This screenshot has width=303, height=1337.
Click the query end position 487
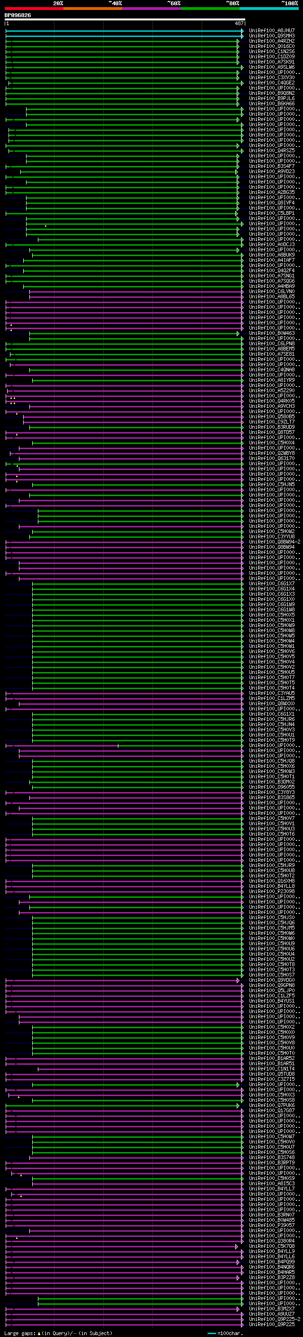click(x=239, y=23)
